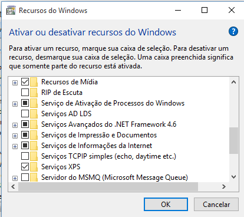Click the folder icon beside Recursos de Mídia
The image size is (244, 217).
(34, 82)
